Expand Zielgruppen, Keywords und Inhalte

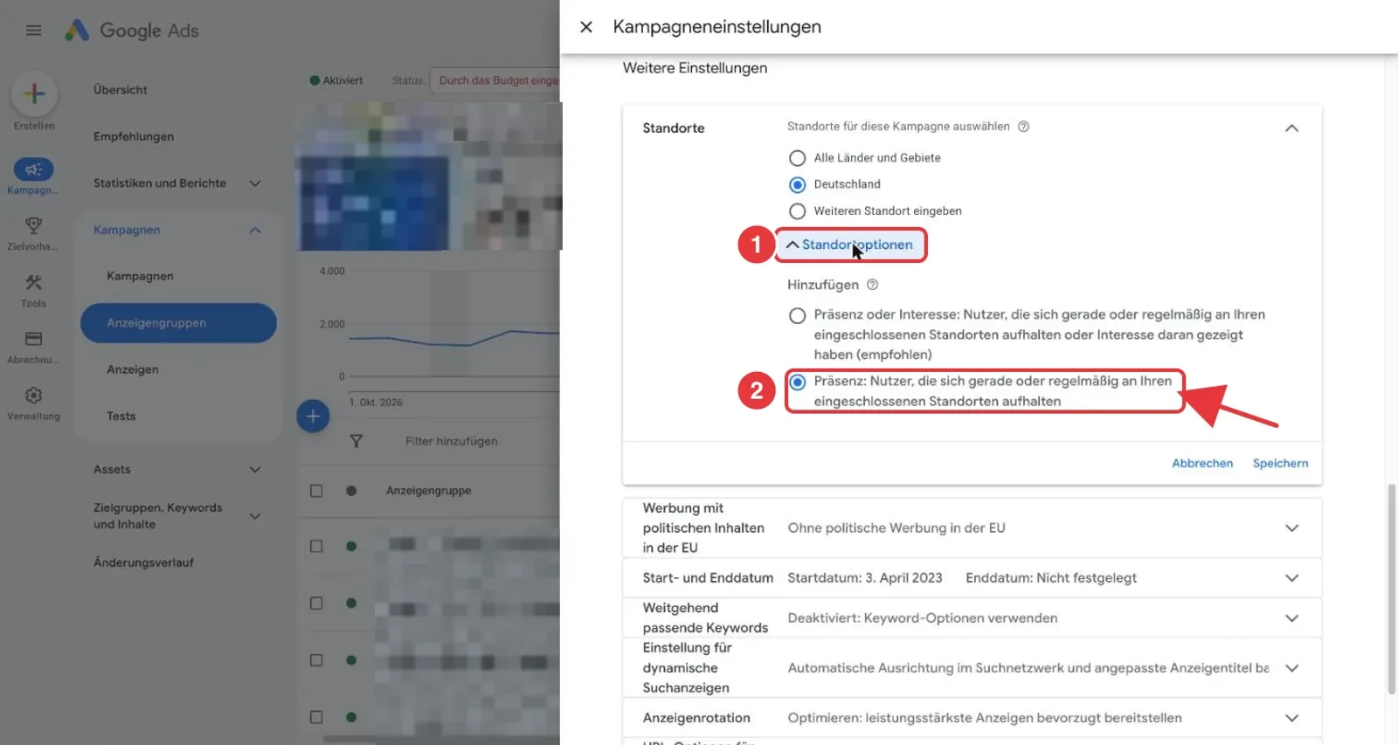(x=255, y=516)
